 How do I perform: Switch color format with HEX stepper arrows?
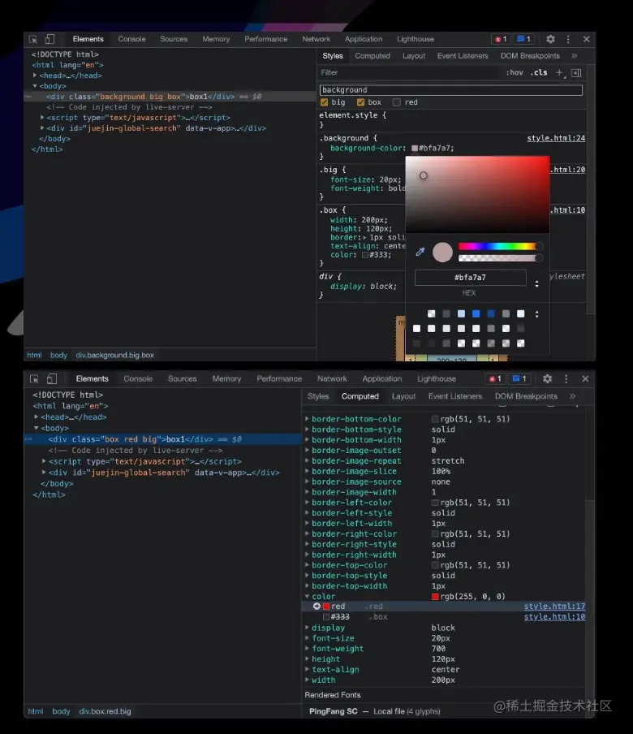[x=536, y=283]
